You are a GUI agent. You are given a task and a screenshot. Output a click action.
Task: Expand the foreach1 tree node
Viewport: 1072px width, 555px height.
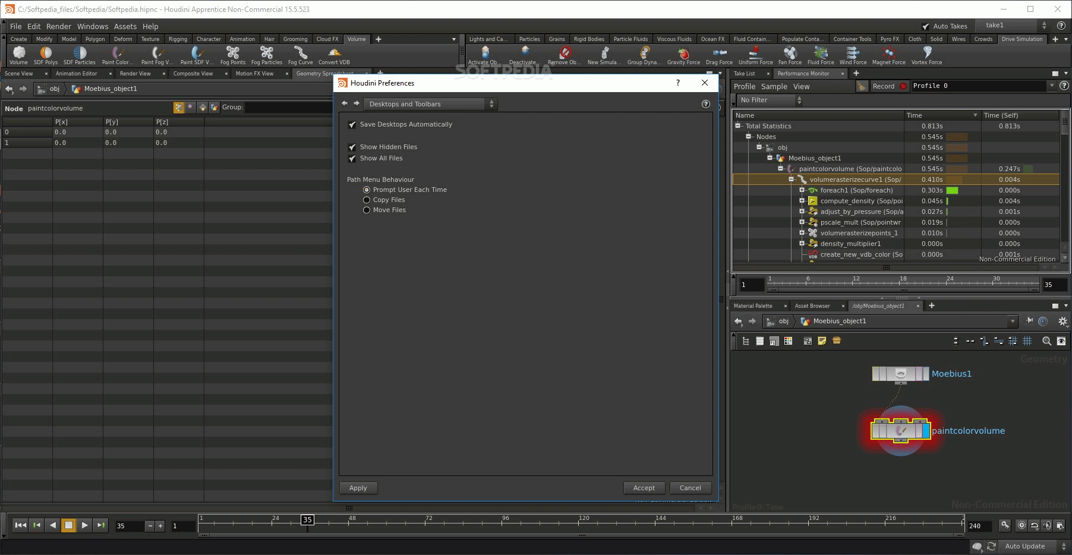tap(802, 190)
